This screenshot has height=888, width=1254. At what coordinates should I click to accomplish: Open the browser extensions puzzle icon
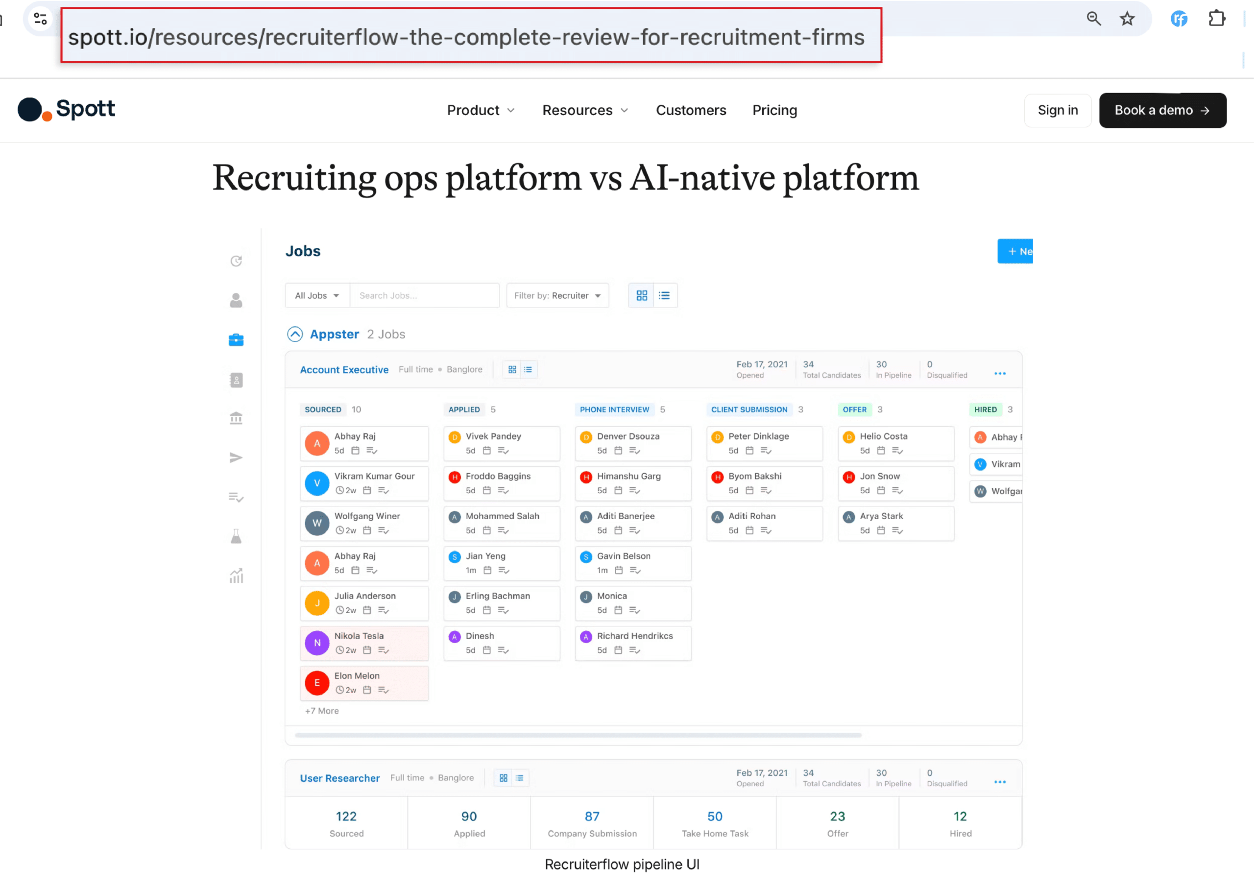(x=1216, y=19)
